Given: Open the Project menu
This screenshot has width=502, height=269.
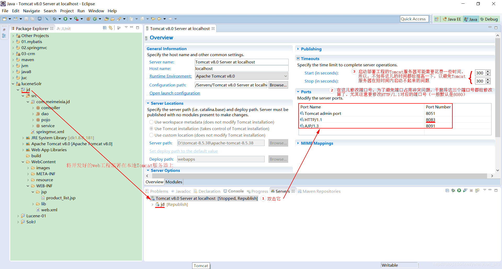Looking at the screenshot, I should click(67, 11).
